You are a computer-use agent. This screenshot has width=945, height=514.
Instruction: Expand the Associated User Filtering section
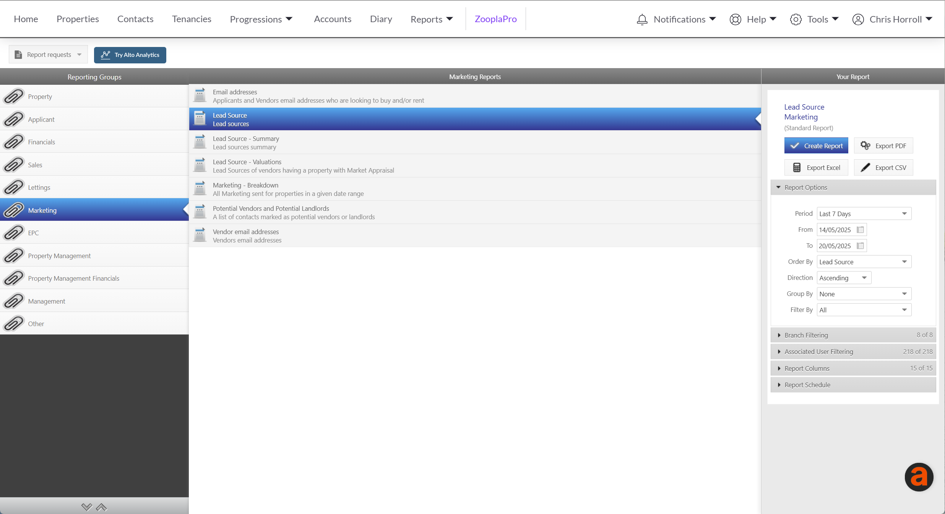(853, 352)
